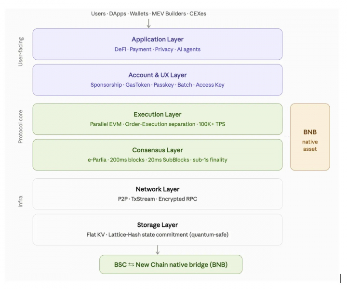The image size is (347, 289).
Task: Click the Application Layer box
Action: point(158,44)
